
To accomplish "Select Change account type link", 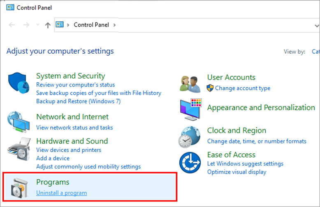I will 243,88.
